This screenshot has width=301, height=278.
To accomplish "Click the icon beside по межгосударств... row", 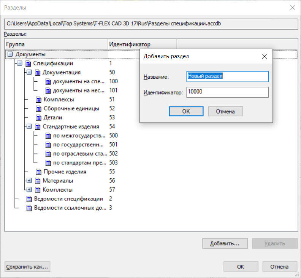I will (48, 136).
